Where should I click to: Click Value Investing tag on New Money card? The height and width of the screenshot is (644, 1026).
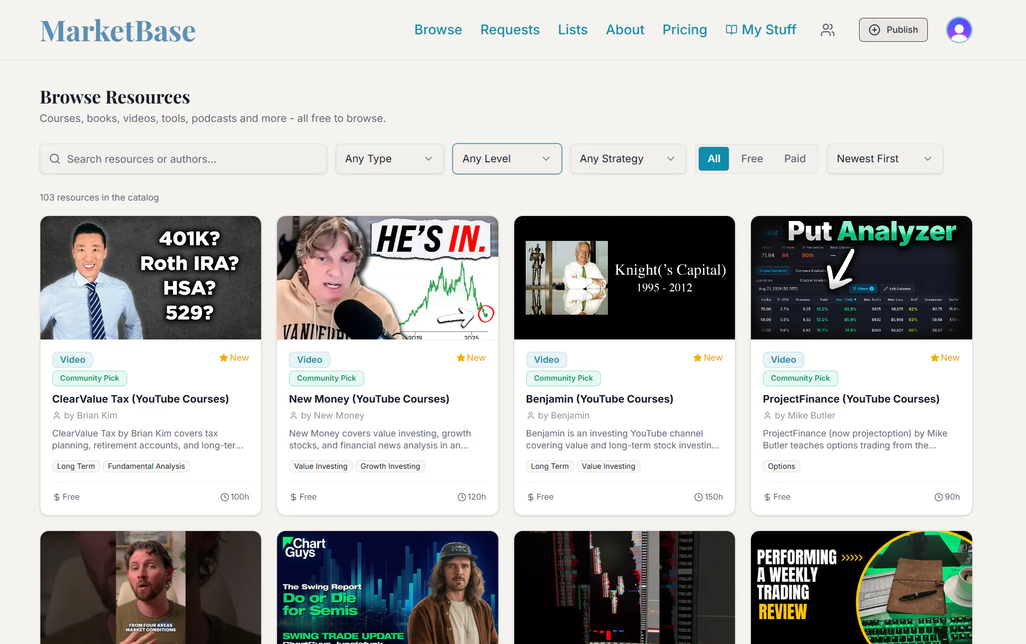pos(320,466)
